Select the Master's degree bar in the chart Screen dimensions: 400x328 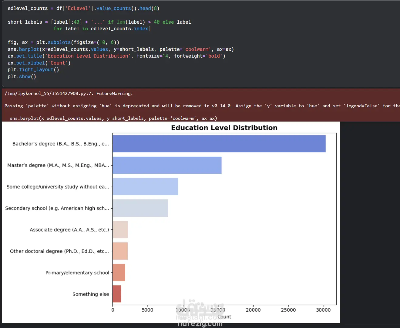[167, 165]
